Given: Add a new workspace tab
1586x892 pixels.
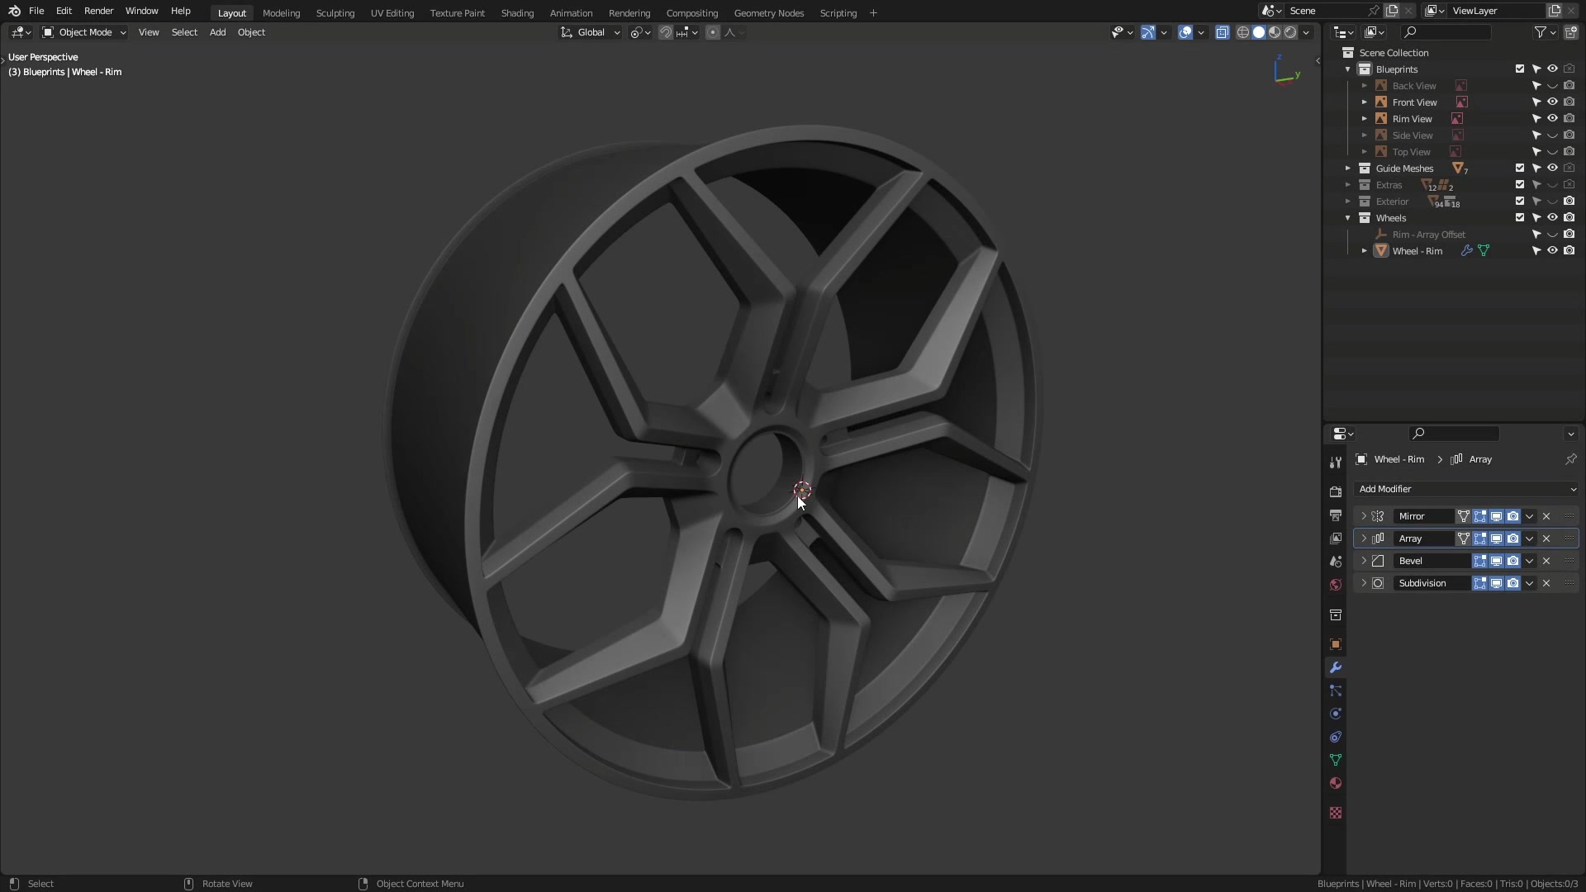Looking at the screenshot, I should [873, 12].
